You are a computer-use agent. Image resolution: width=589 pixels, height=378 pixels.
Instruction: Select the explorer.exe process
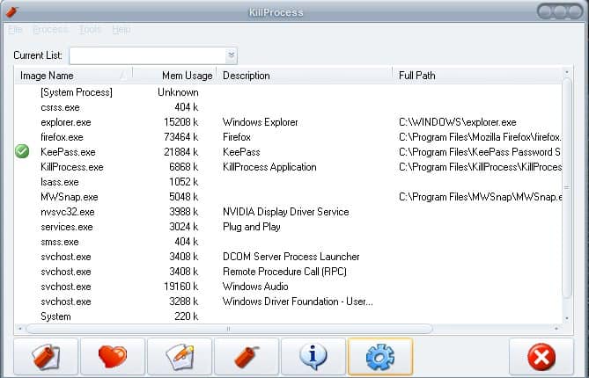288,122
